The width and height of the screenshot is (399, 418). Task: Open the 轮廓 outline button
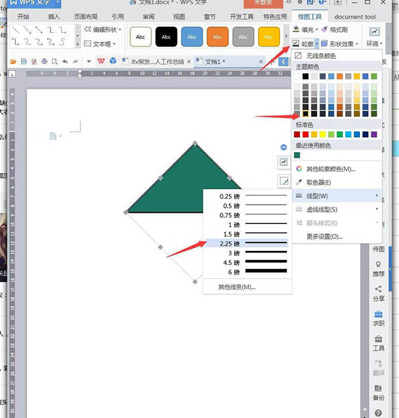pos(303,43)
